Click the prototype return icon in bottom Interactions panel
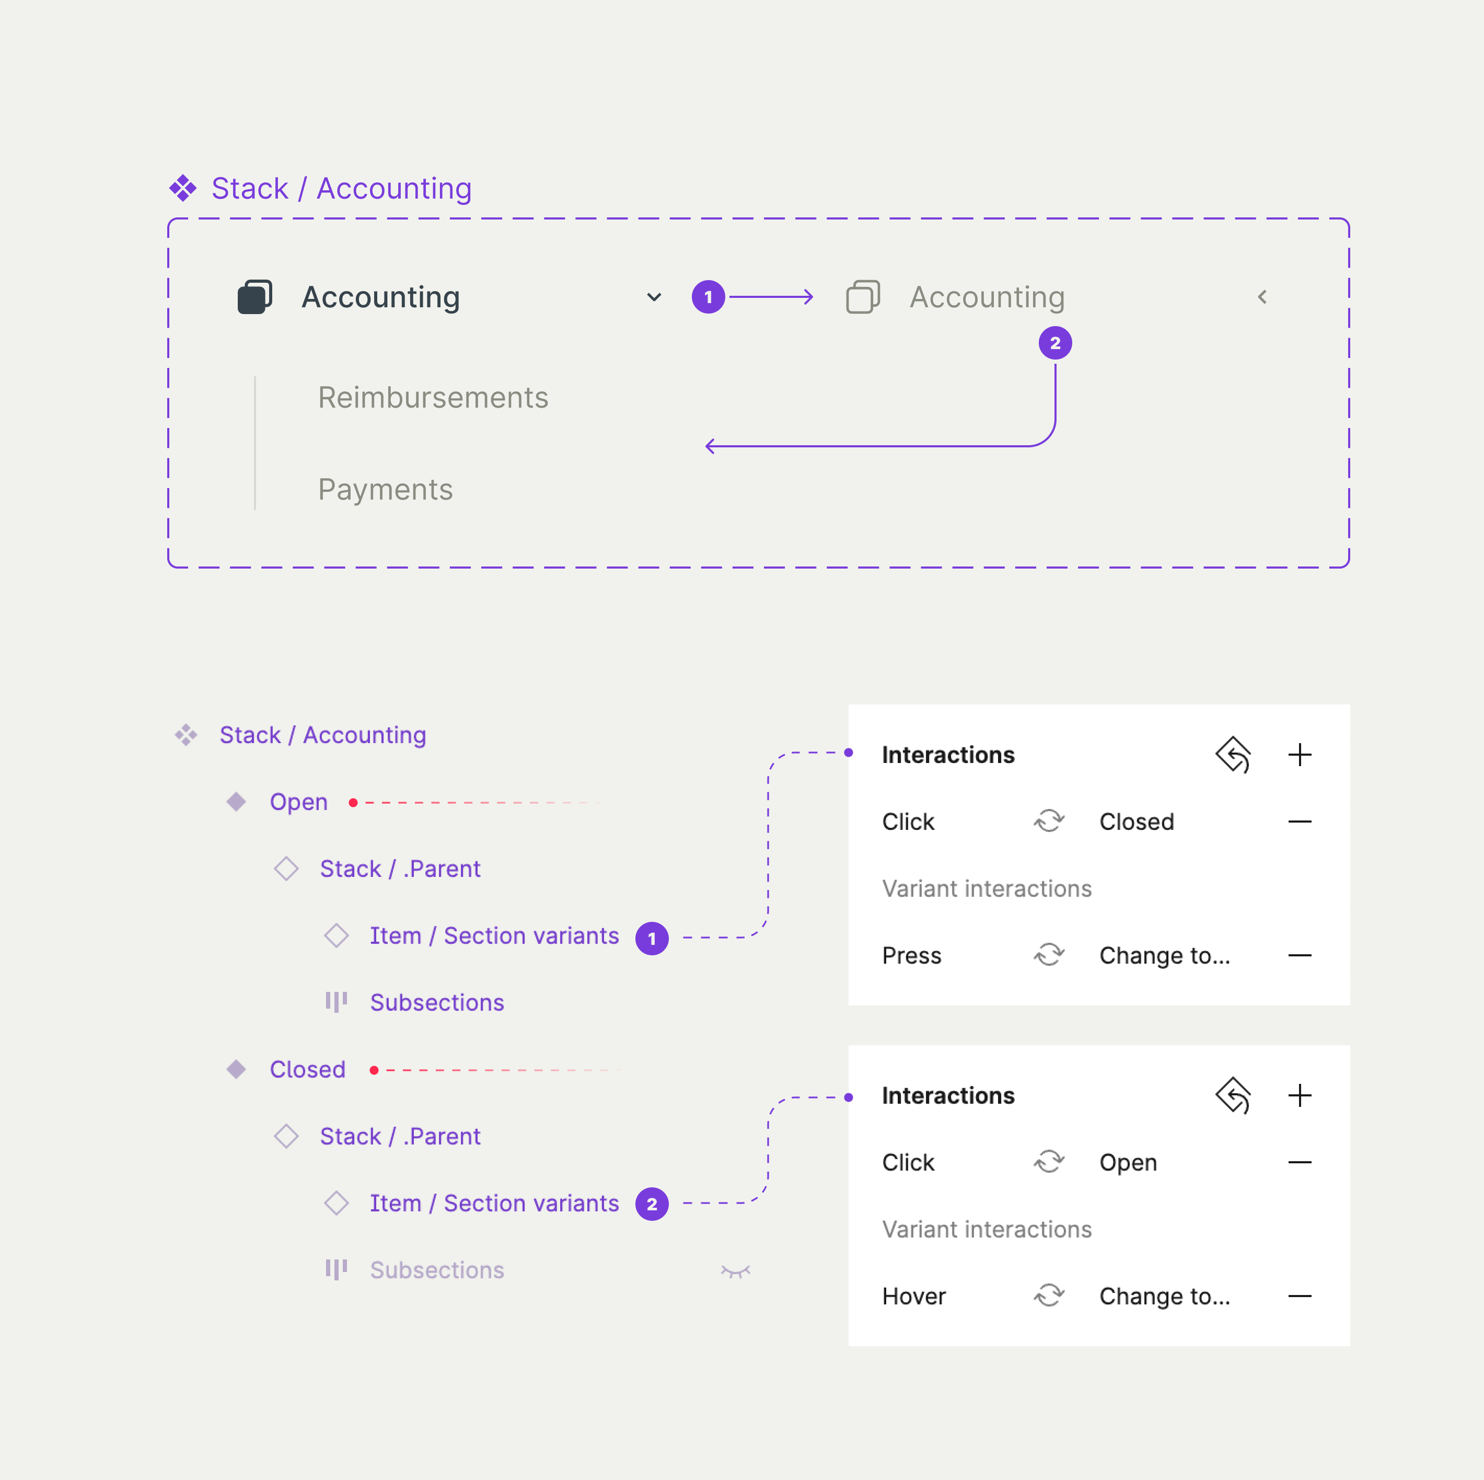Screen dimensions: 1484x1480 coord(1233,1095)
